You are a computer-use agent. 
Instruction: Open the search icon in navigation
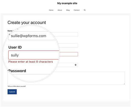(85, 10)
